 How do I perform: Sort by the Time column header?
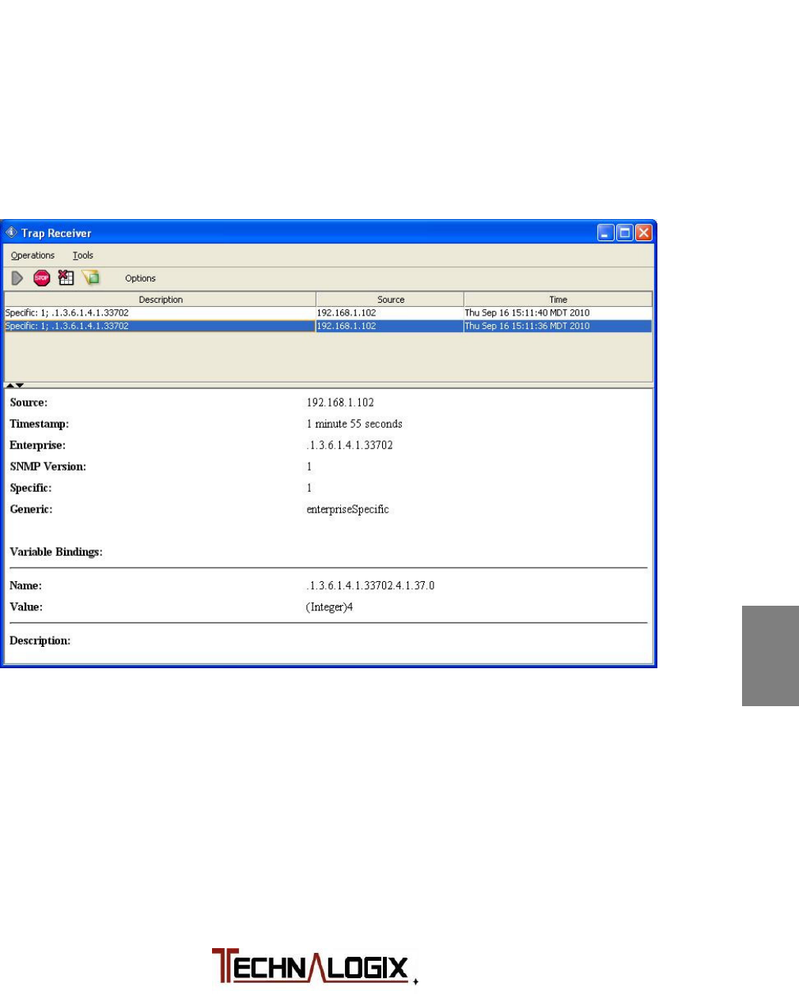coord(558,300)
